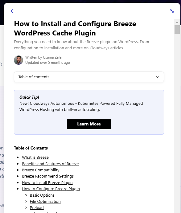
Task: Click the vertical scrollbar thumb
Action: coord(177,30)
